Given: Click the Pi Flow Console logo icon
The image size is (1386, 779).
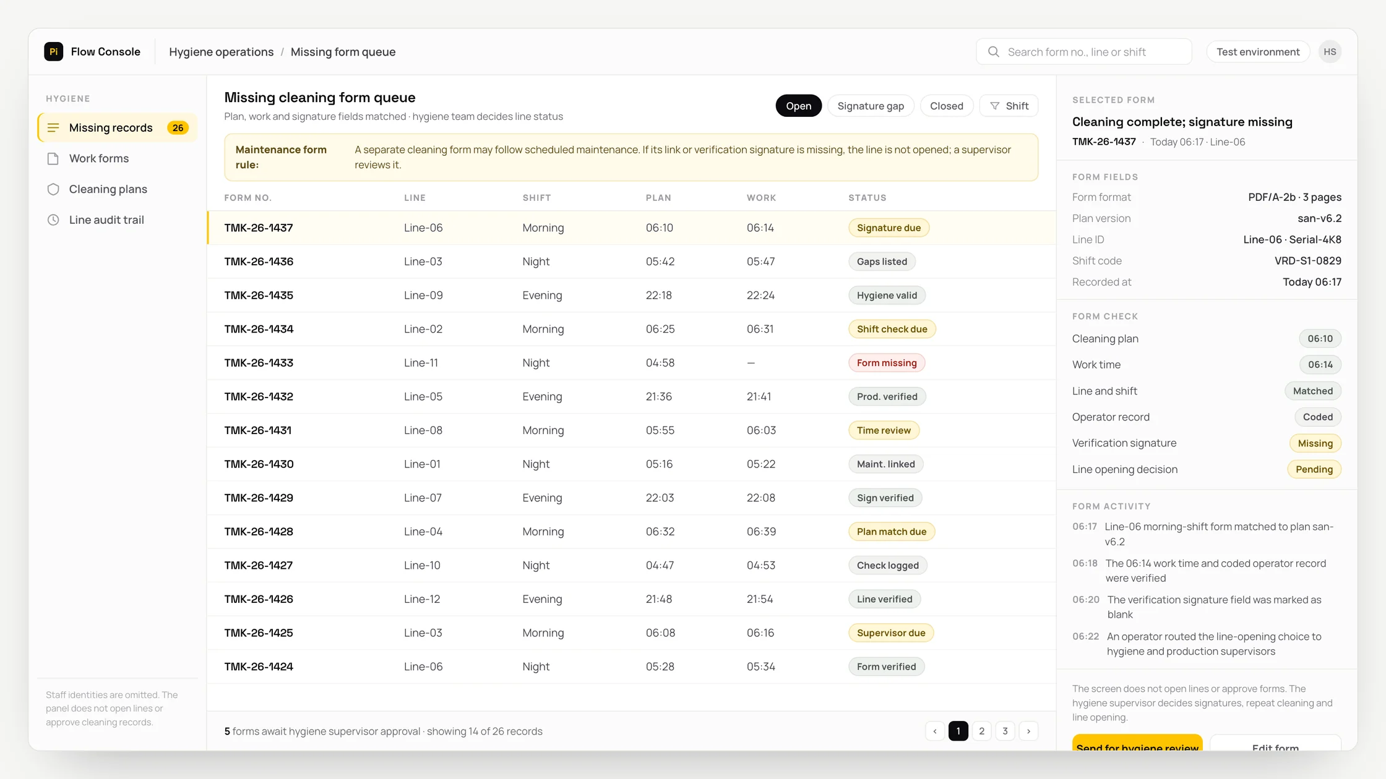Looking at the screenshot, I should coord(53,51).
